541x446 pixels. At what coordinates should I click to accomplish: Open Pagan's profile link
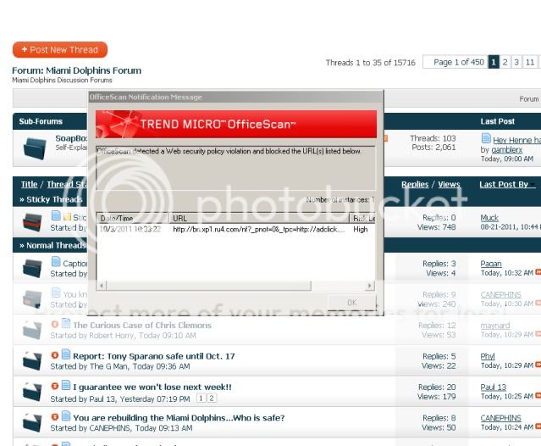tap(491, 264)
